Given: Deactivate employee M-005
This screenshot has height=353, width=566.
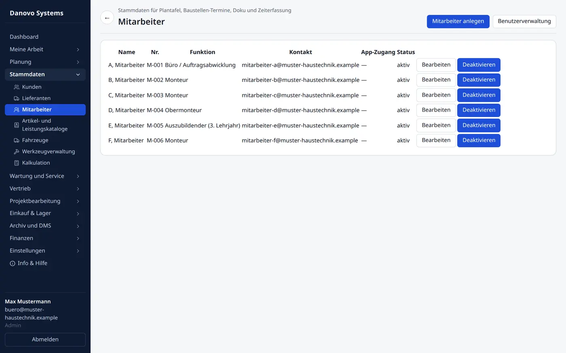Looking at the screenshot, I should click(479, 125).
